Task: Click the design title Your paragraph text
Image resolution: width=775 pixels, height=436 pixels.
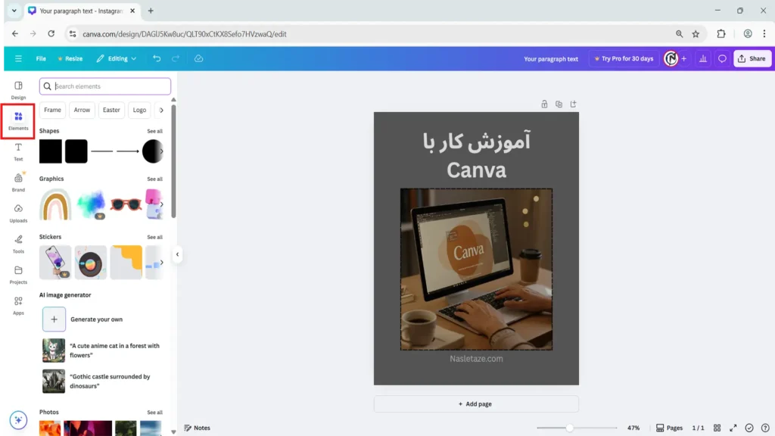Action: pos(551,59)
